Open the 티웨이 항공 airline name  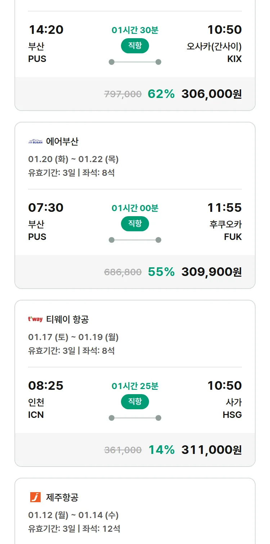click(67, 319)
